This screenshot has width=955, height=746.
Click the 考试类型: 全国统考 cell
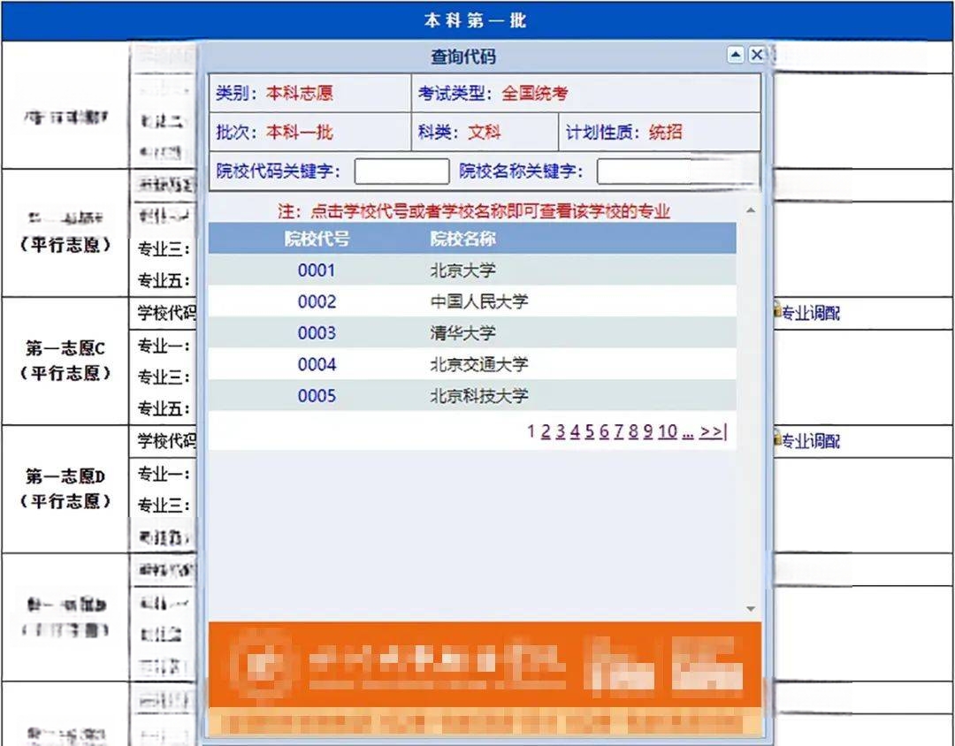[x=586, y=93]
